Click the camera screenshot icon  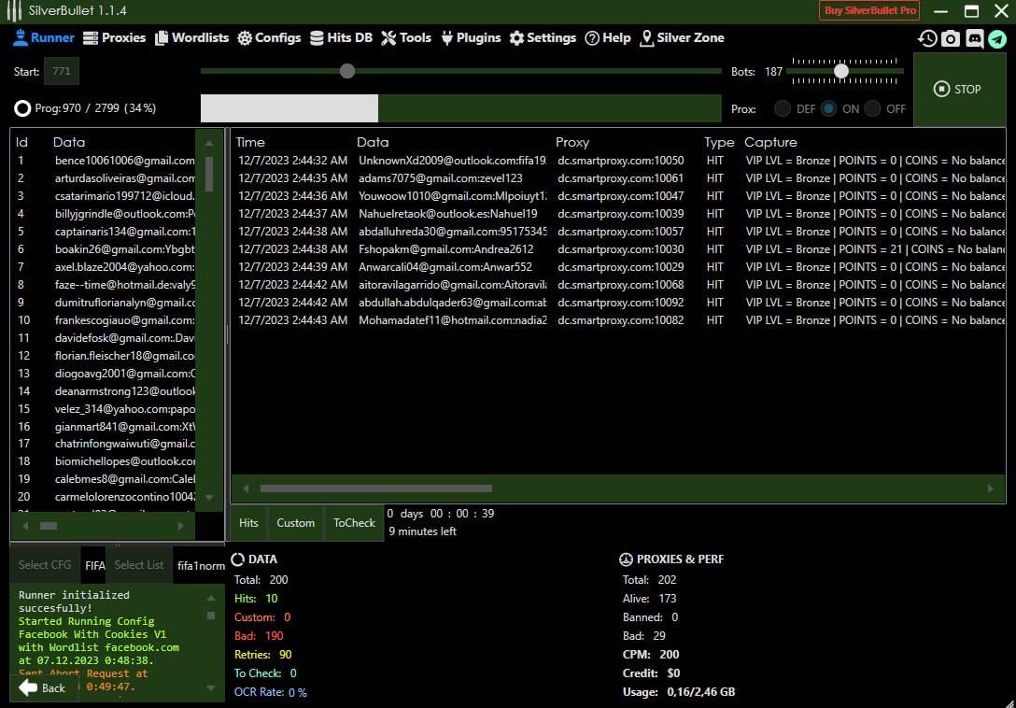[x=951, y=38]
